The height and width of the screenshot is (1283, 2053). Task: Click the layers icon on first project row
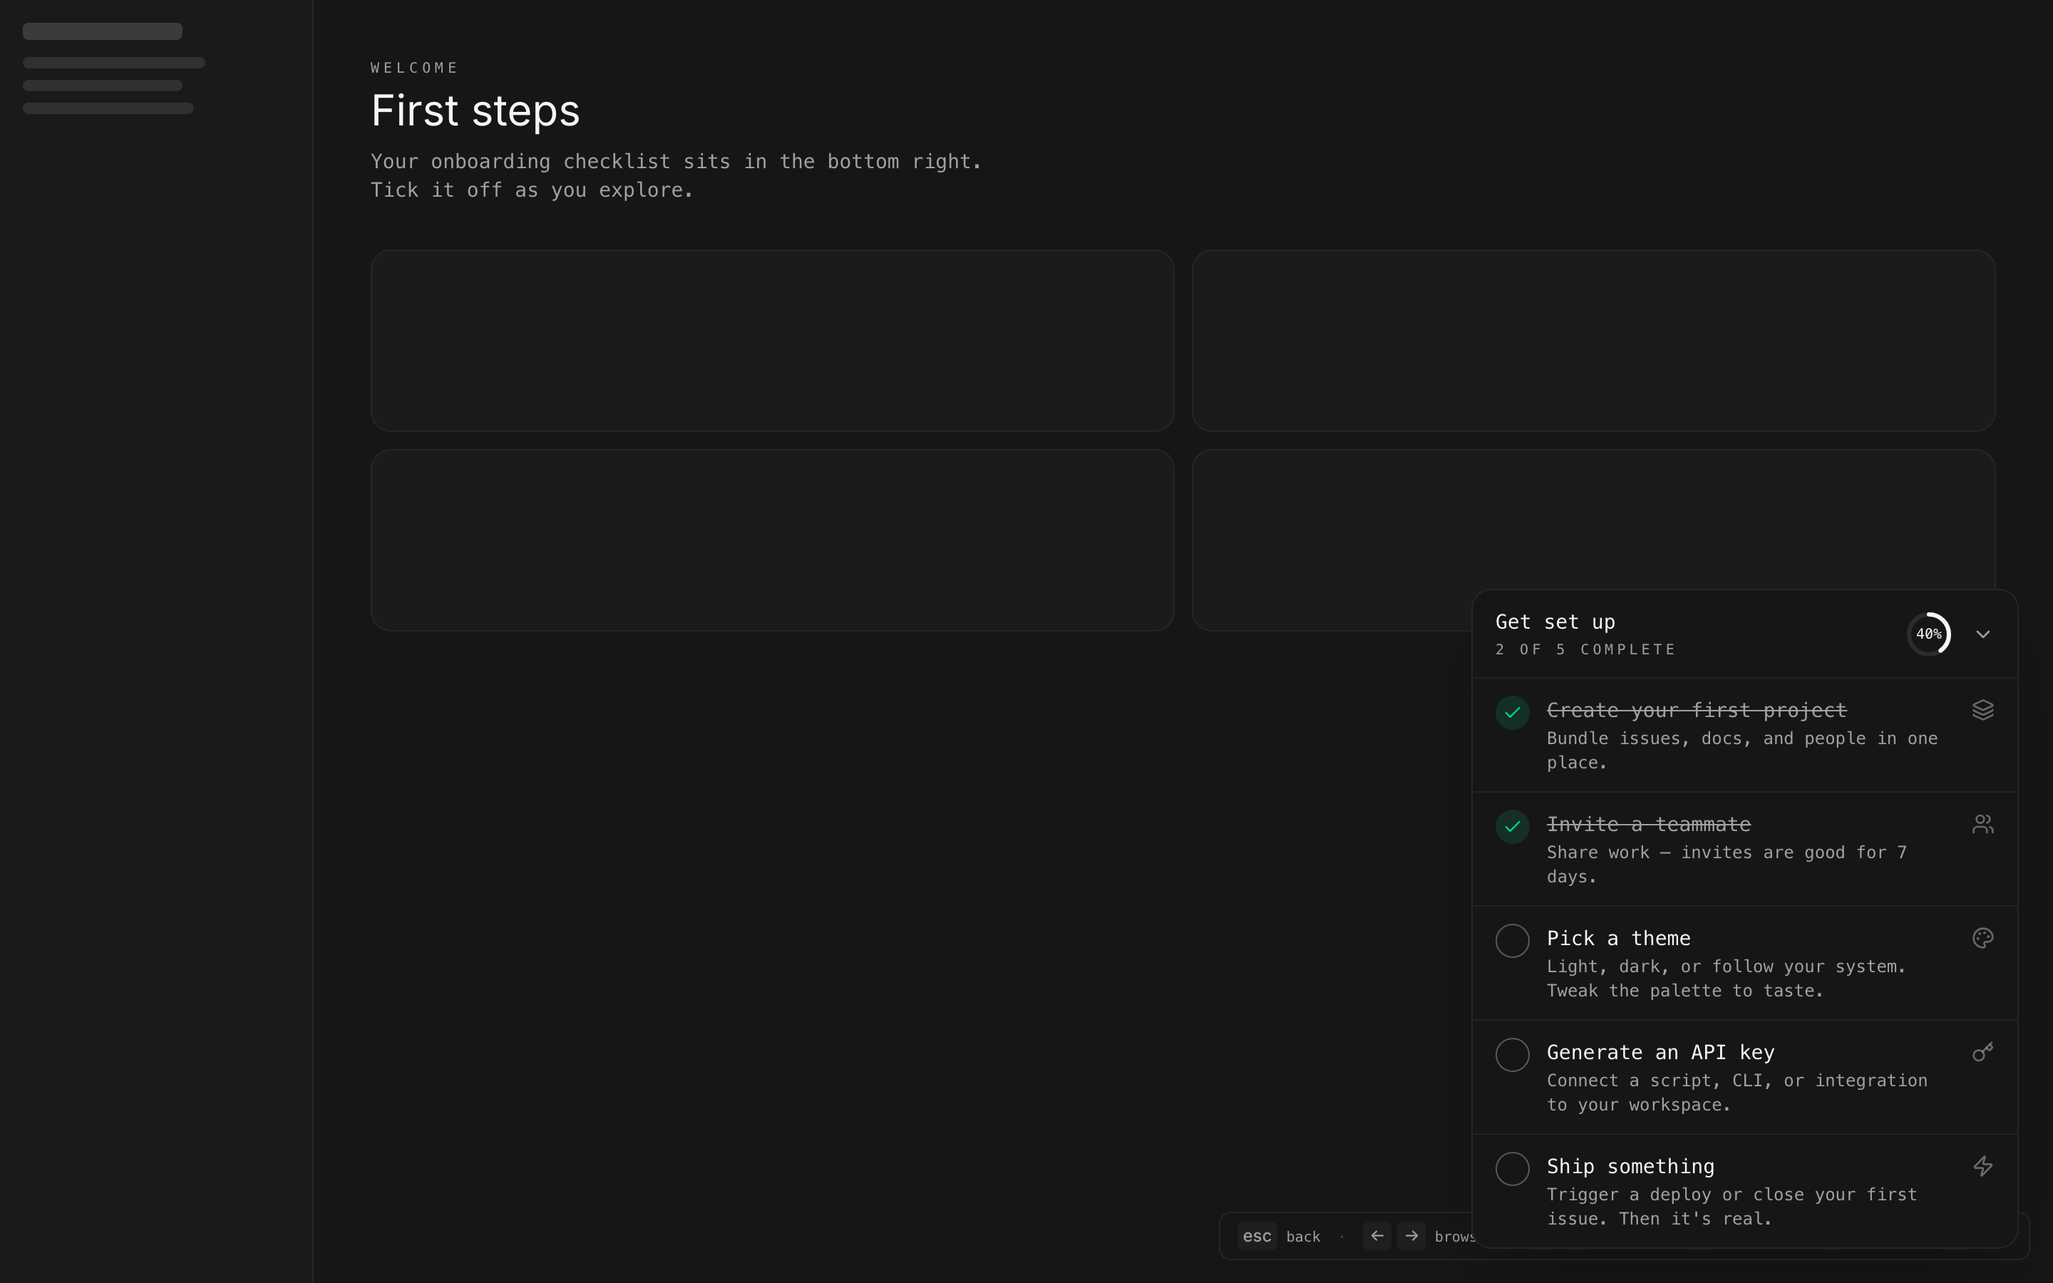[1982, 709]
